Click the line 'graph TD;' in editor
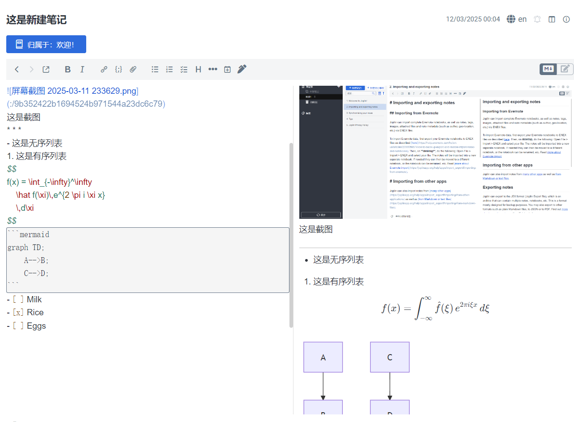This screenshot has width=574, height=422. 26,247
